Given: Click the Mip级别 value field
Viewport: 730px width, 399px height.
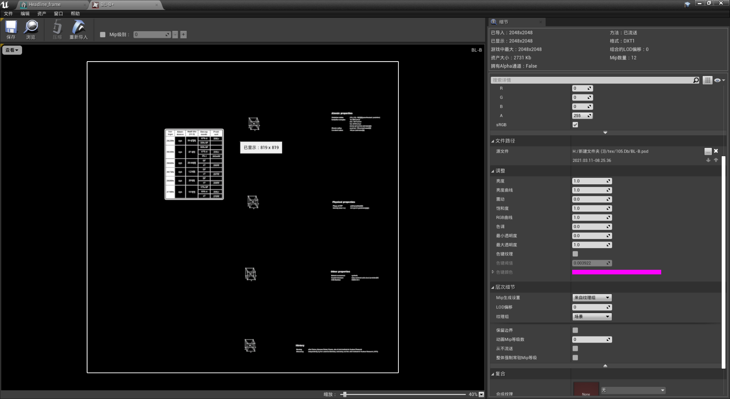Looking at the screenshot, I should pyautogui.click(x=152, y=35).
